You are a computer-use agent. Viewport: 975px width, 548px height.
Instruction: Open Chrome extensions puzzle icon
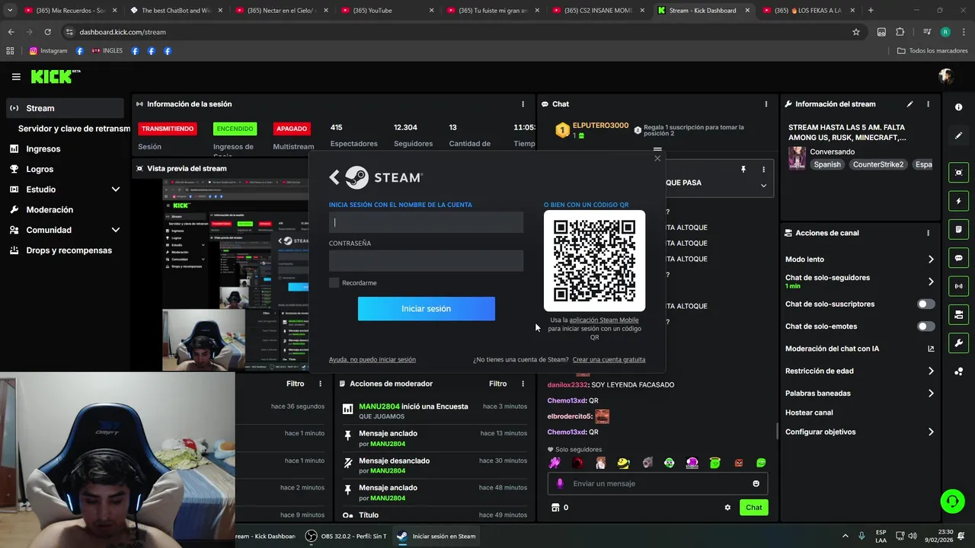point(900,32)
